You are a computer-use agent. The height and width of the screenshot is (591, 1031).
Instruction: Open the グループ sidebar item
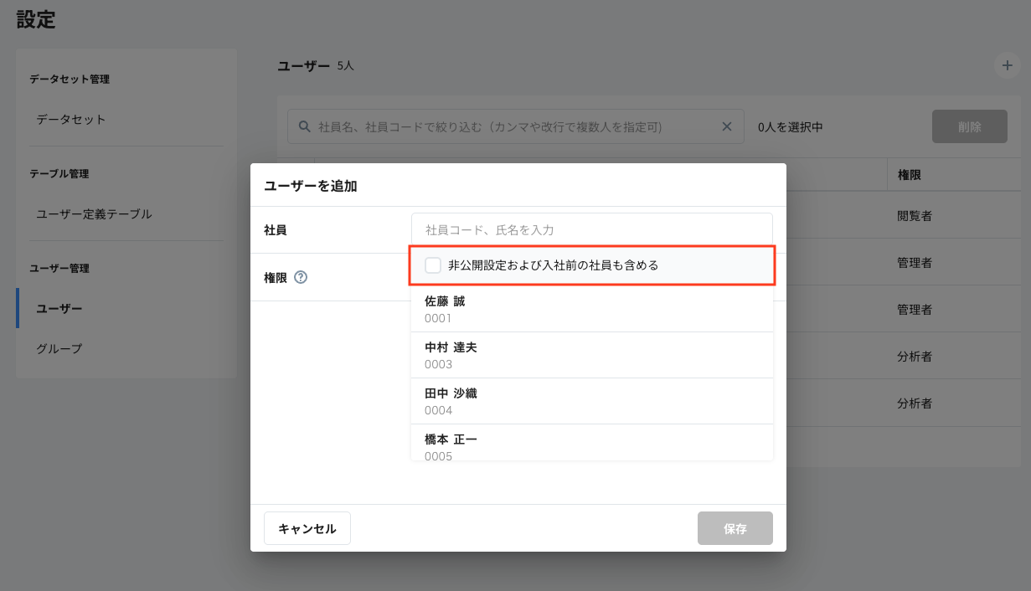(x=59, y=348)
